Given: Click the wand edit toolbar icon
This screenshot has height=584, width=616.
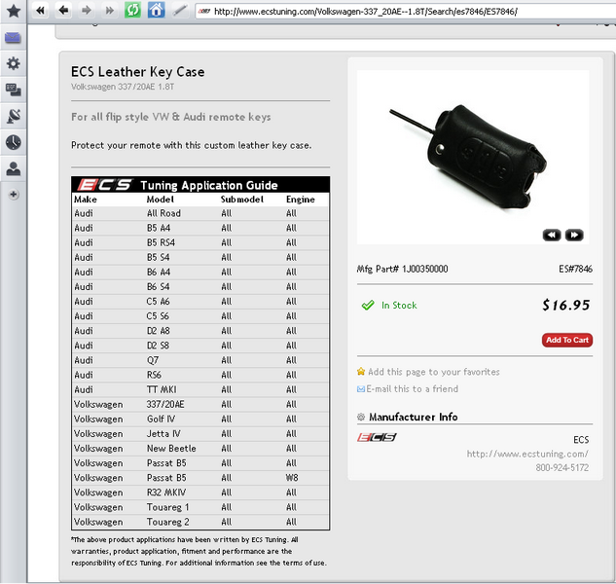Looking at the screenshot, I should (x=179, y=11).
